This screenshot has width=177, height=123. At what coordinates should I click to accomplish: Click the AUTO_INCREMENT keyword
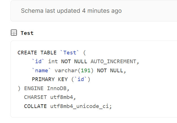[113, 61]
